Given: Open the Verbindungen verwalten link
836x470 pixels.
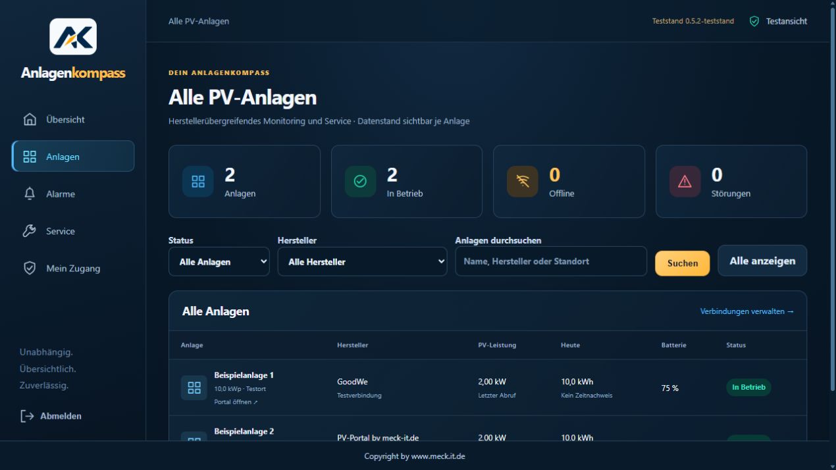Looking at the screenshot, I should [747, 311].
